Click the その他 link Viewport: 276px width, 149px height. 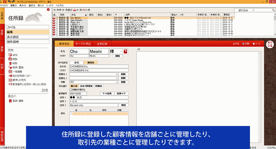(44, 90)
